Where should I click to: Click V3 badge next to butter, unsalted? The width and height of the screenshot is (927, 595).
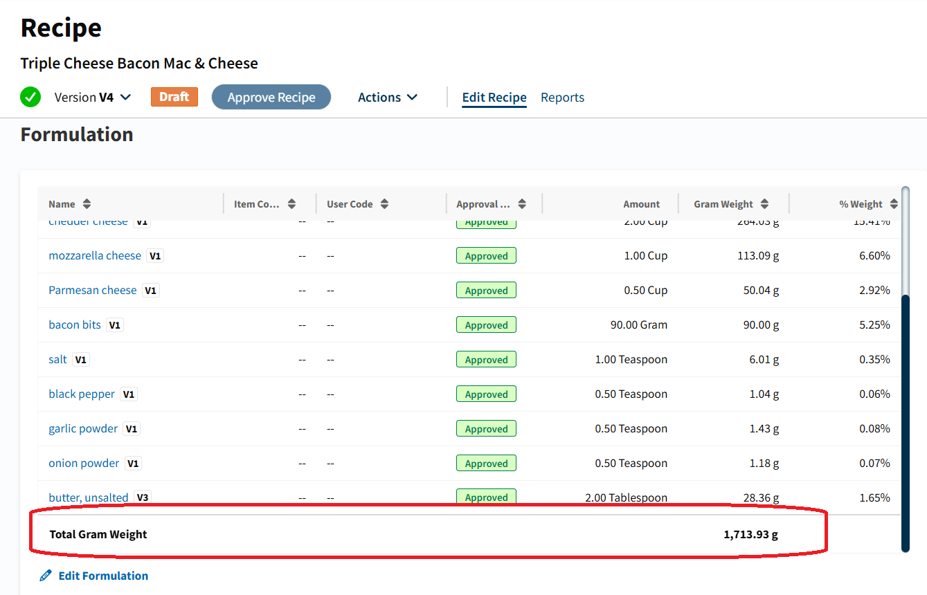tap(143, 497)
